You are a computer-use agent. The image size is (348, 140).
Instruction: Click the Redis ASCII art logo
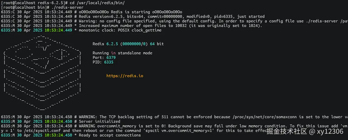coord(43,73)
